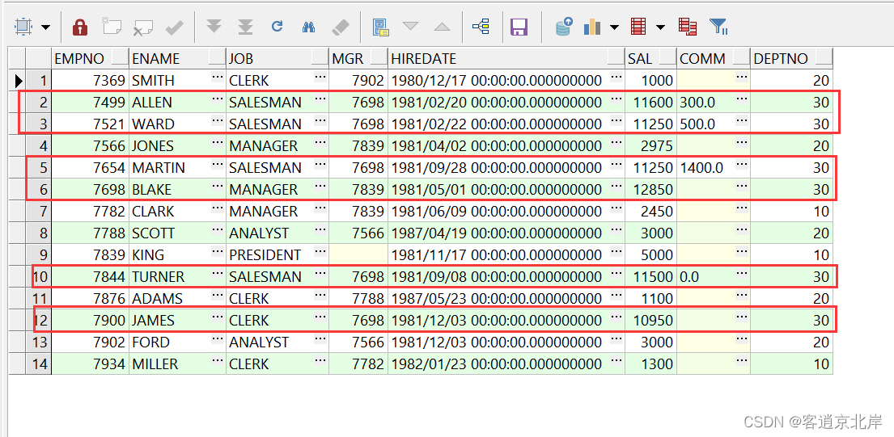This screenshot has height=437, width=894.
Task: Click the grid selection mode icon
Action: (x=24, y=26)
